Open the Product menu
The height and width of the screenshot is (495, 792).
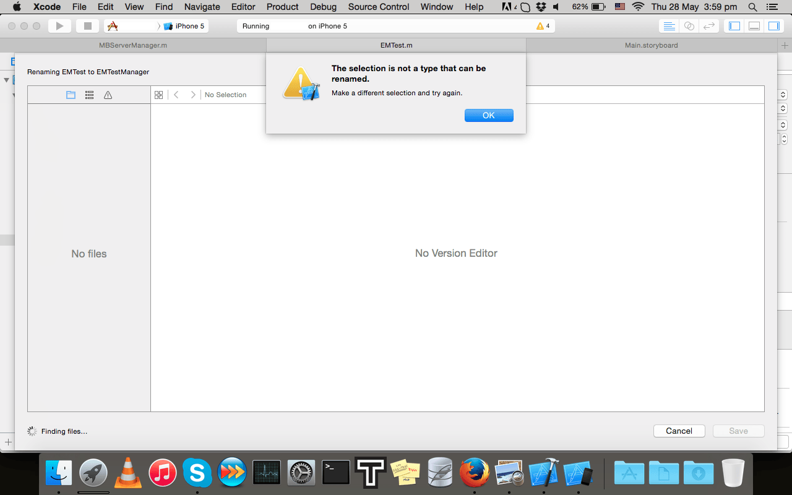pos(283,7)
